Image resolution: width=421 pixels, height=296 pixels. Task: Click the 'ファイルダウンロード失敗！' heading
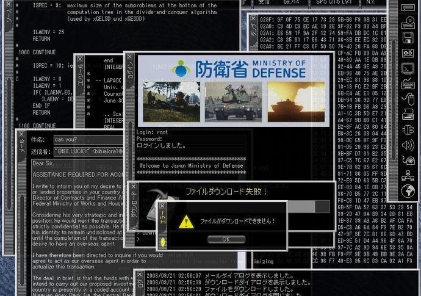click(226, 192)
